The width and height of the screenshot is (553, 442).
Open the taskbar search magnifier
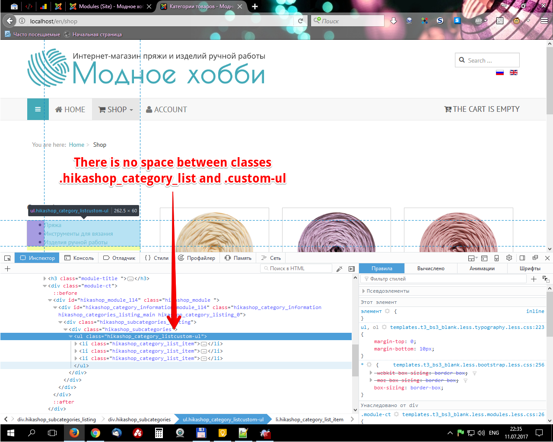[x=32, y=433]
